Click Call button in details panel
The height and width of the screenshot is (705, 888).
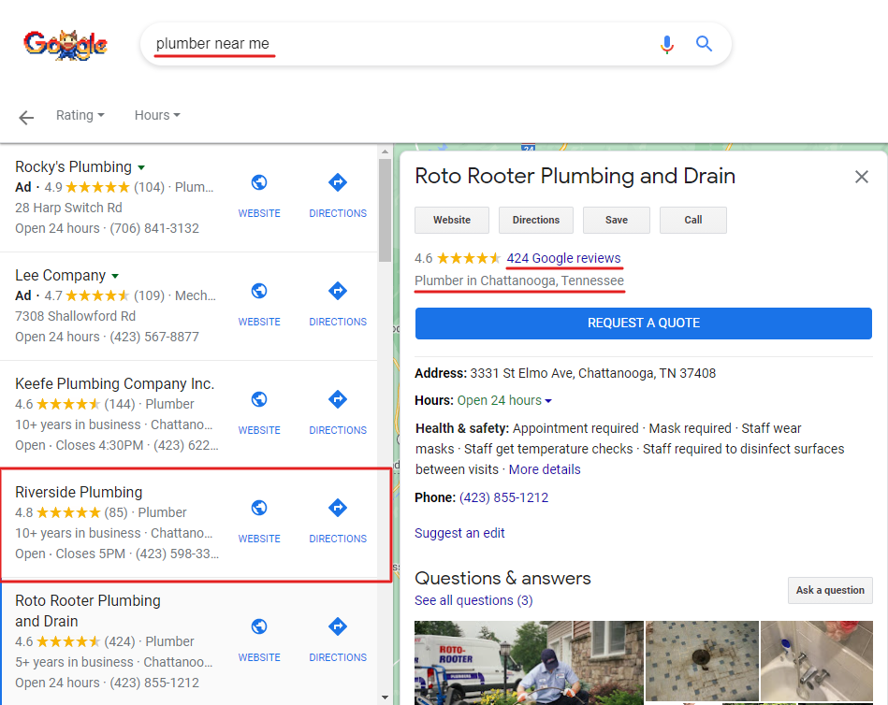693,220
